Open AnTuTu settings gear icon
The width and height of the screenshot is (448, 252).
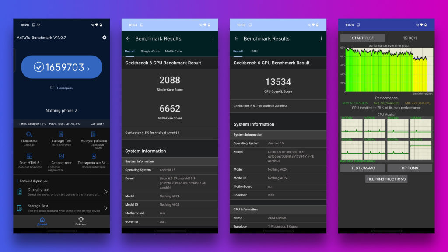[104, 38]
